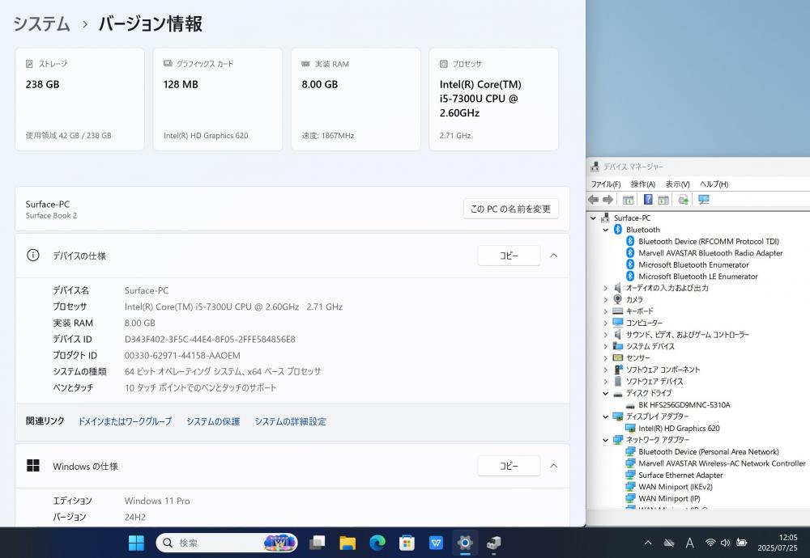Open システムの詳細設定 link

point(290,421)
